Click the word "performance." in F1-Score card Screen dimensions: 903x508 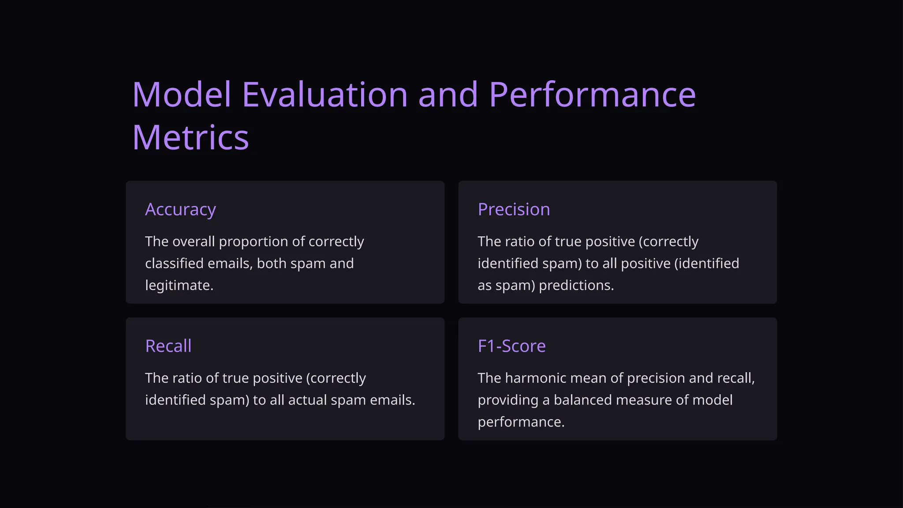click(521, 422)
